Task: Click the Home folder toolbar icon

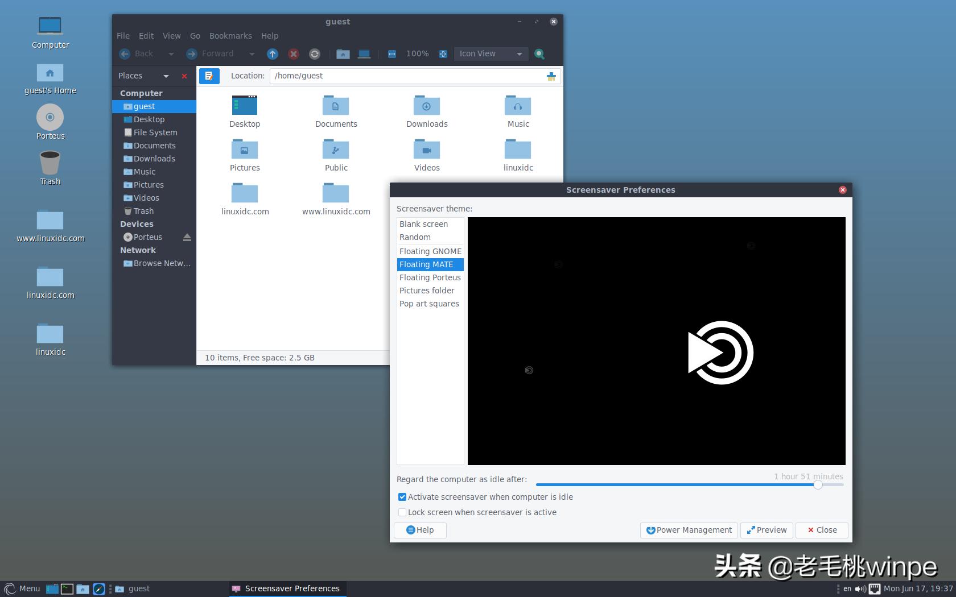Action: click(343, 54)
